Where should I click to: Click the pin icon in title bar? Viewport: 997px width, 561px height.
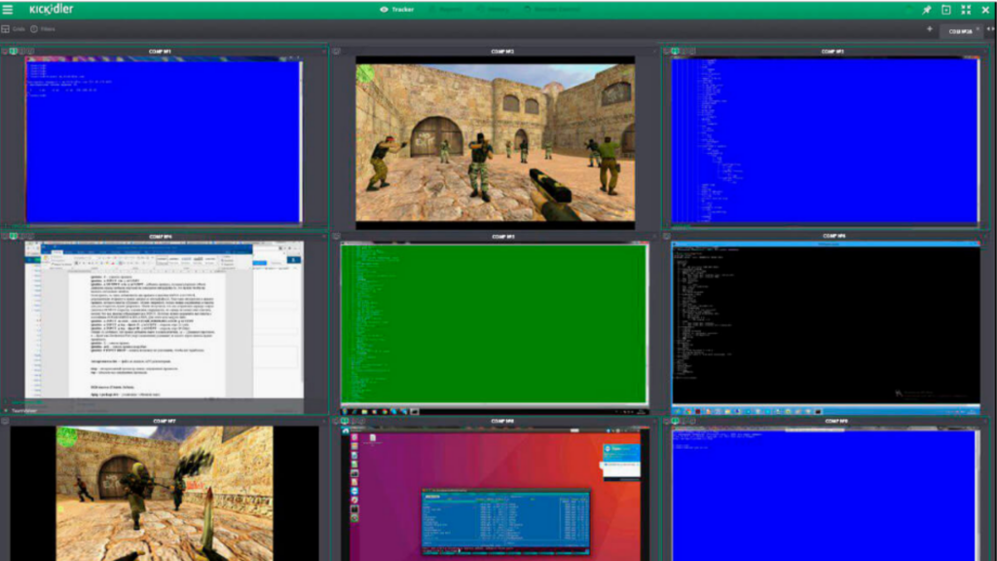(927, 10)
